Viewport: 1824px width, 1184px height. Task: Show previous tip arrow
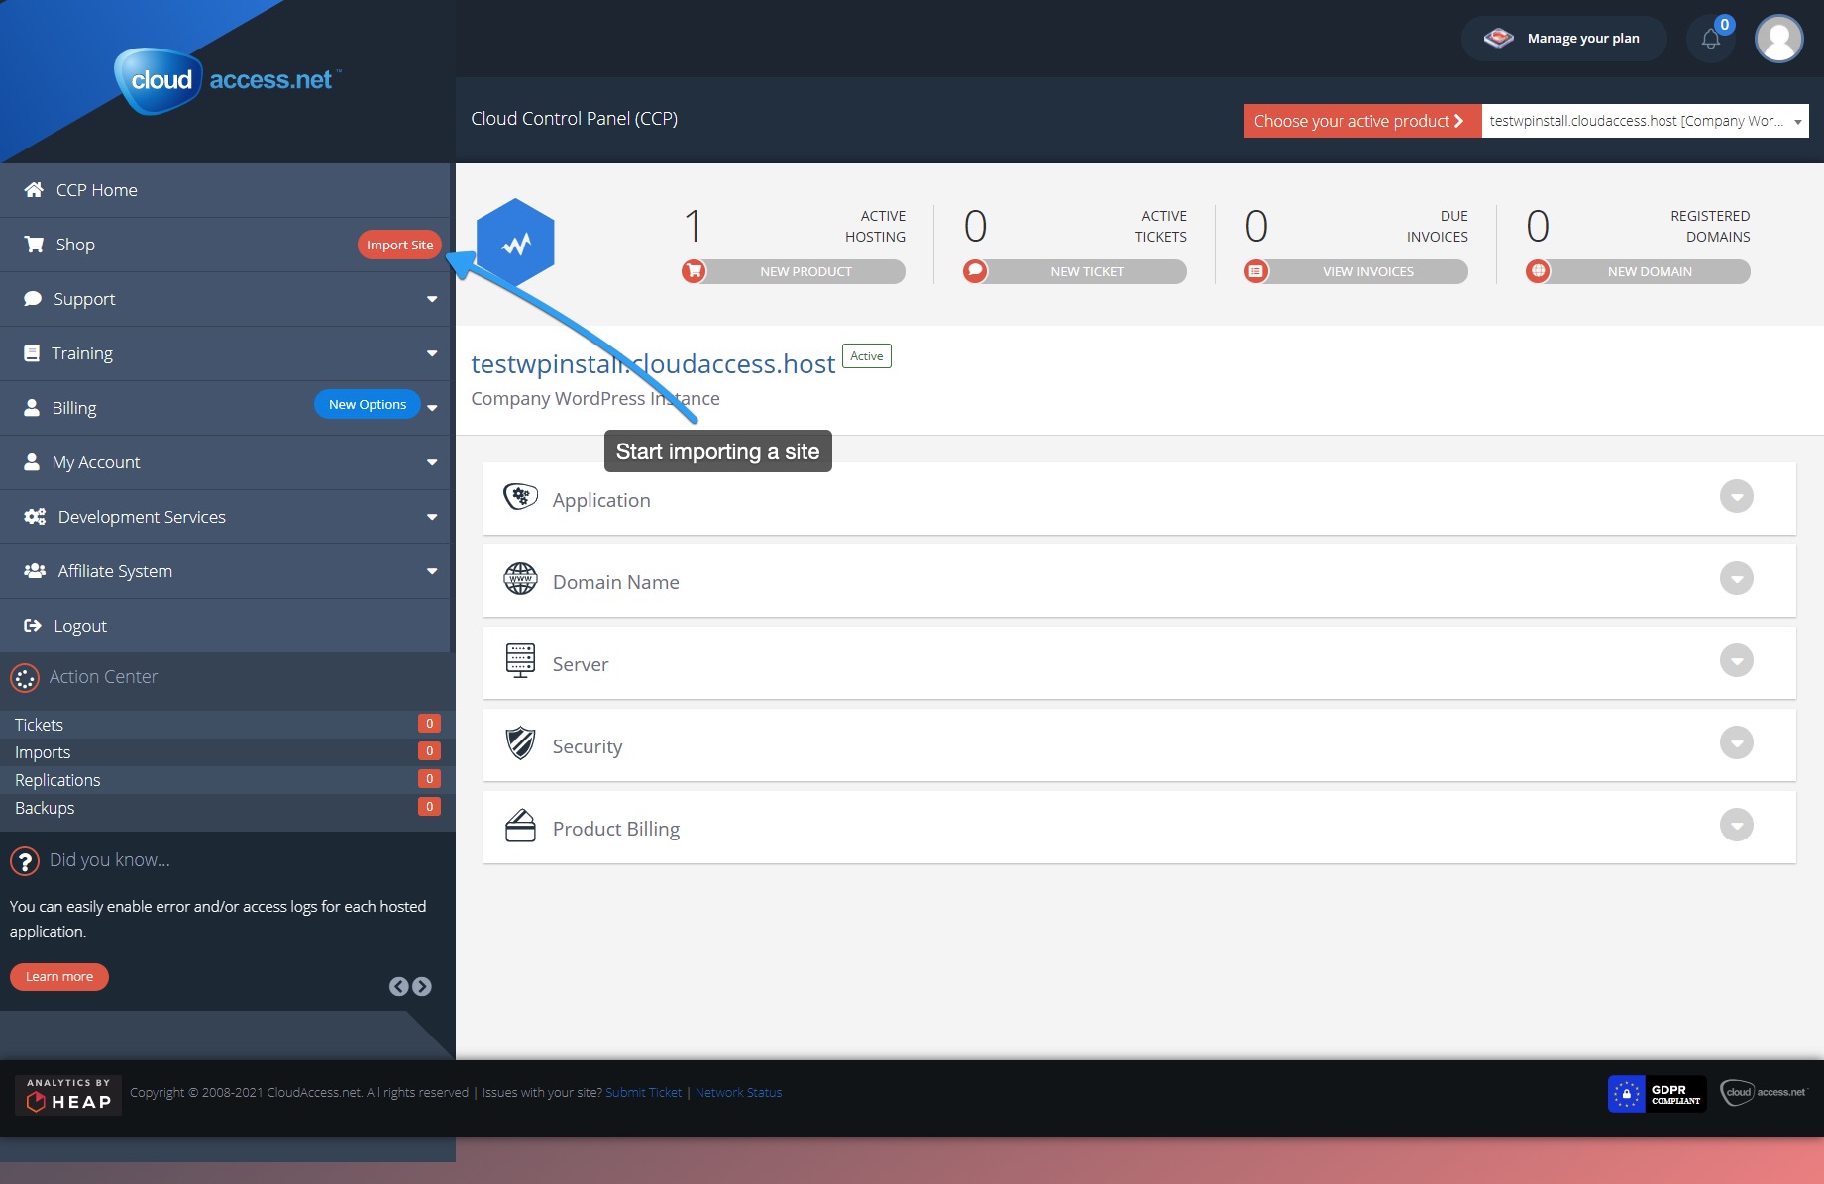coord(398,986)
